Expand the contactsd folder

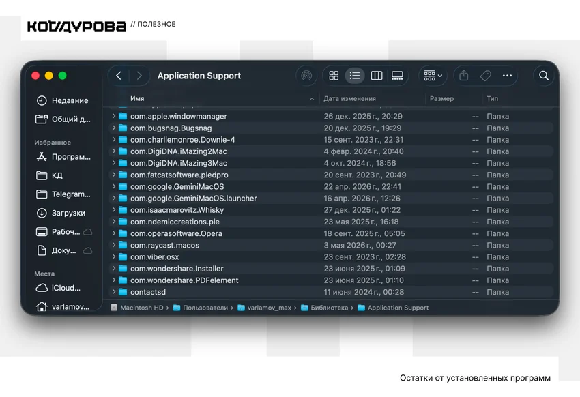(x=114, y=292)
